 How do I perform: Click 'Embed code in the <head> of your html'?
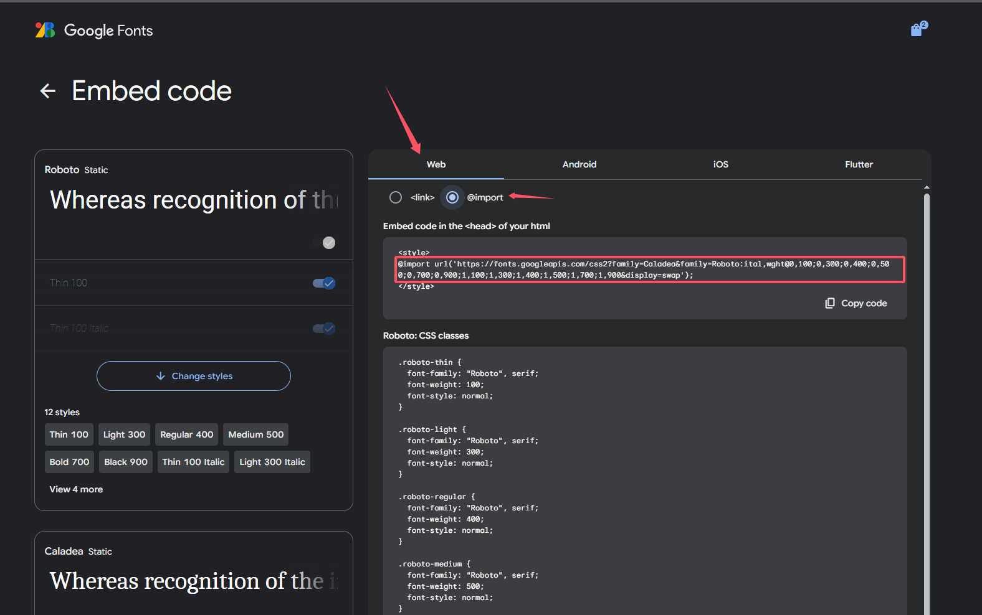(x=467, y=226)
